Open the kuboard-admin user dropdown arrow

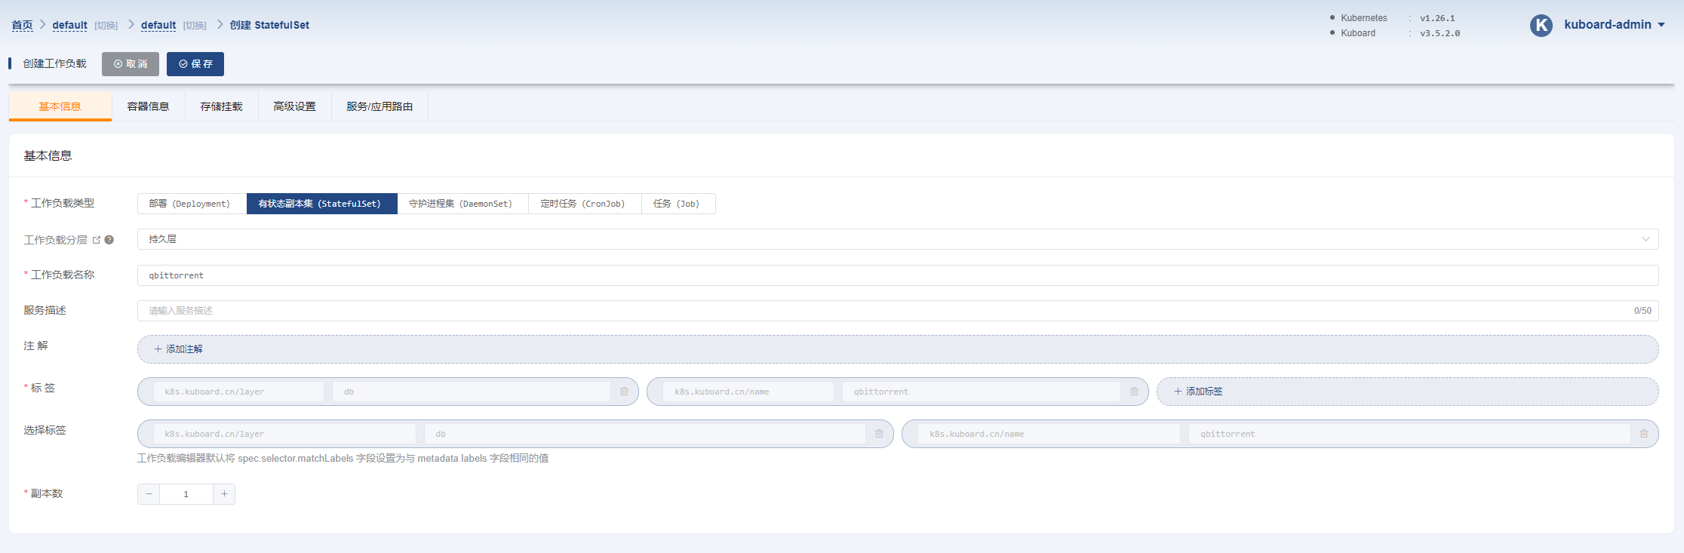(x=1661, y=25)
